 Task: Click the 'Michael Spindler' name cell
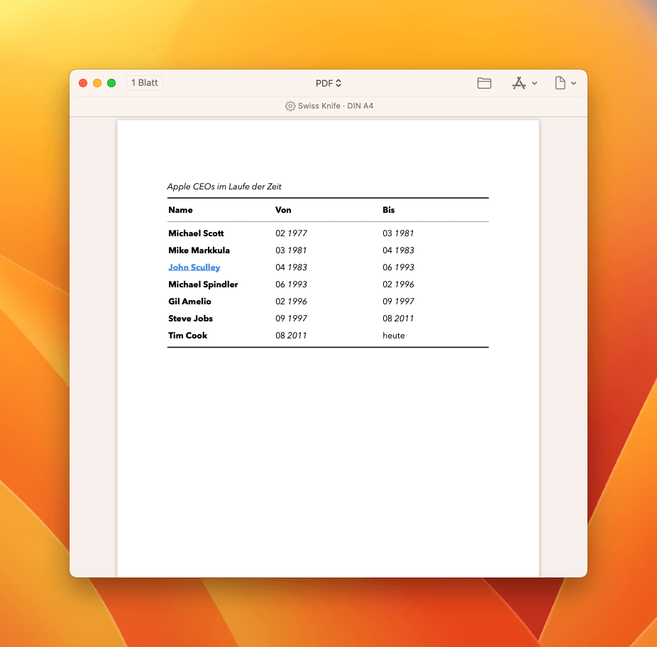pos(203,284)
